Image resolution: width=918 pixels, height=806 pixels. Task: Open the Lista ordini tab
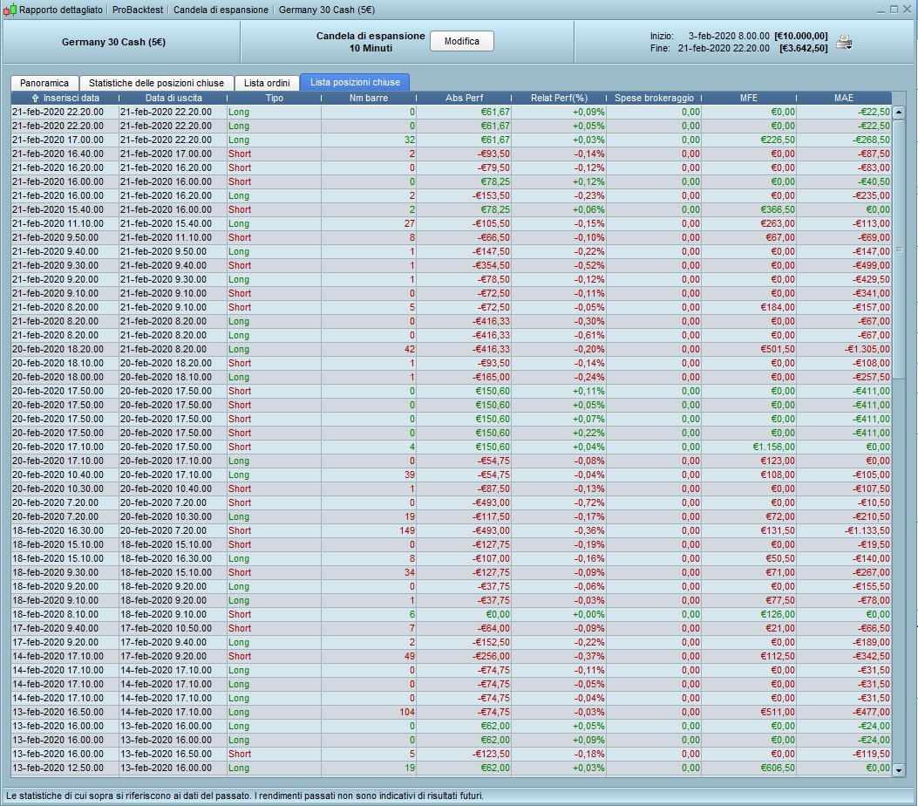point(267,83)
